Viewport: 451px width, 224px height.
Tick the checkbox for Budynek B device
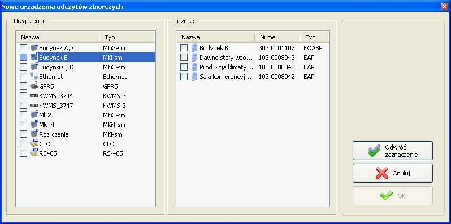click(x=24, y=57)
